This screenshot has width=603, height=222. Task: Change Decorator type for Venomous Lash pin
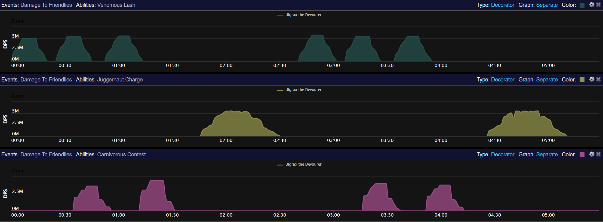(x=503, y=5)
